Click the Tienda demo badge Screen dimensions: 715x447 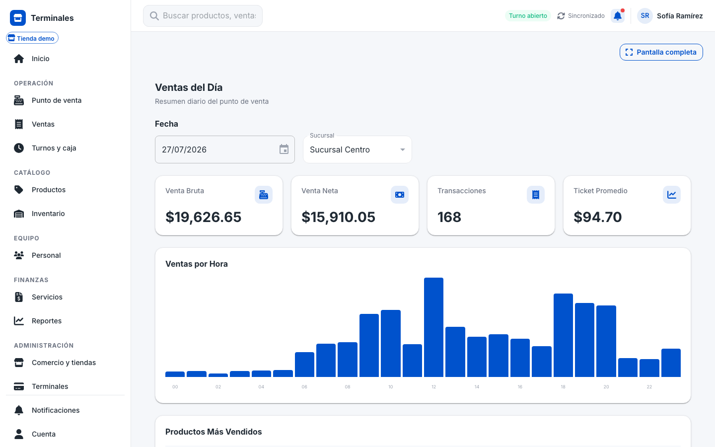point(32,38)
